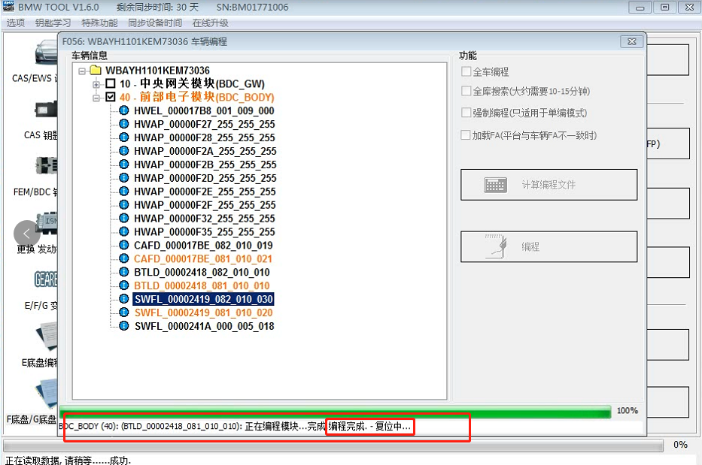Image resolution: width=702 pixels, height=465 pixels.
Task: Select the BTLD_00002418_081_010_010 row
Action: click(202, 285)
